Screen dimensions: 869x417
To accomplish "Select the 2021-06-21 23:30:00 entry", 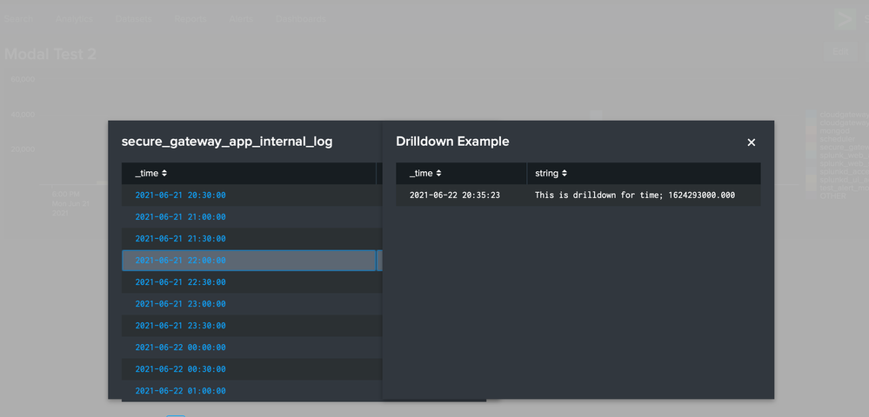I will 180,326.
